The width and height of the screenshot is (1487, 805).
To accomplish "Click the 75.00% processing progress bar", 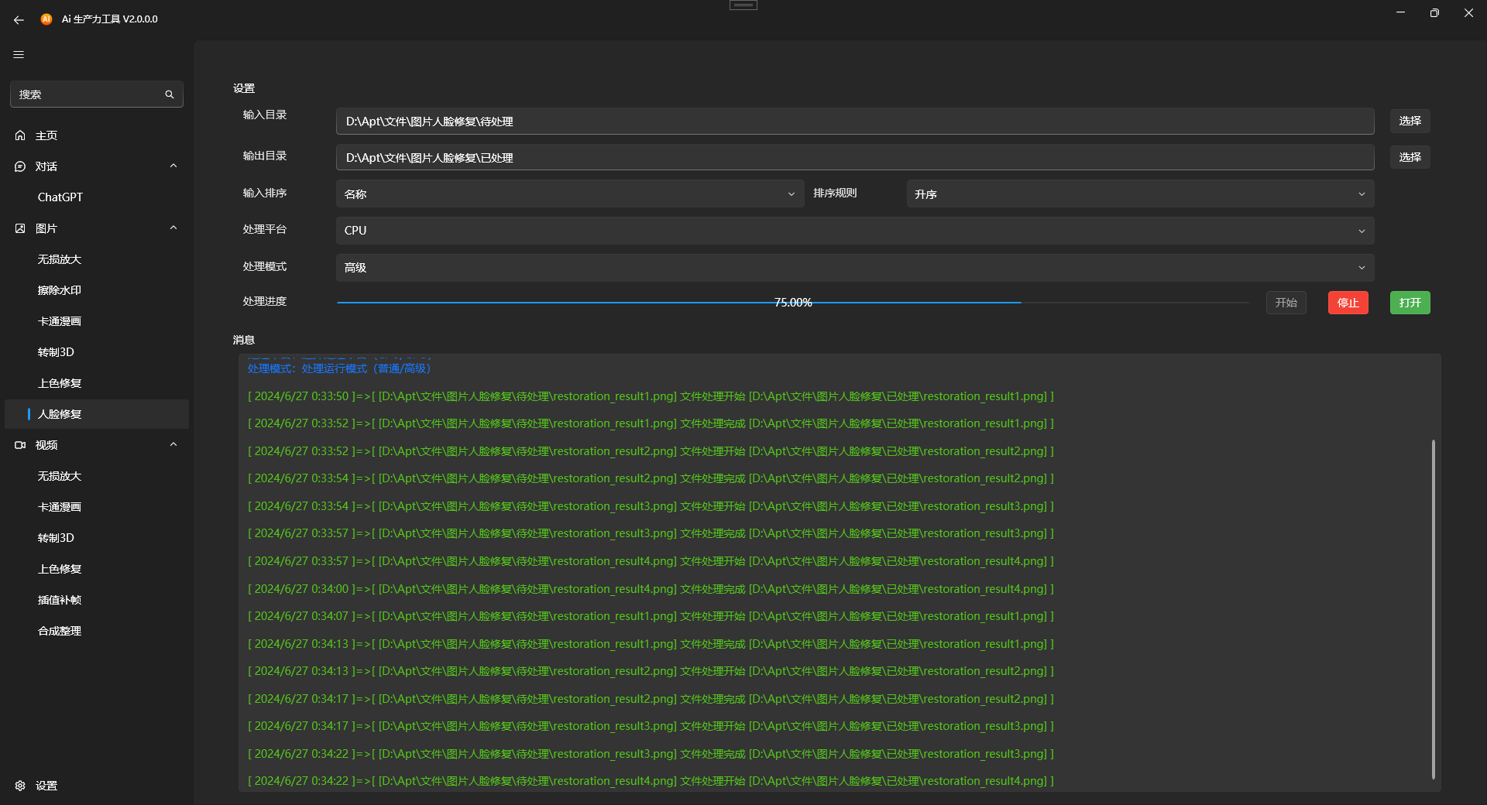I will coord(793,303).
